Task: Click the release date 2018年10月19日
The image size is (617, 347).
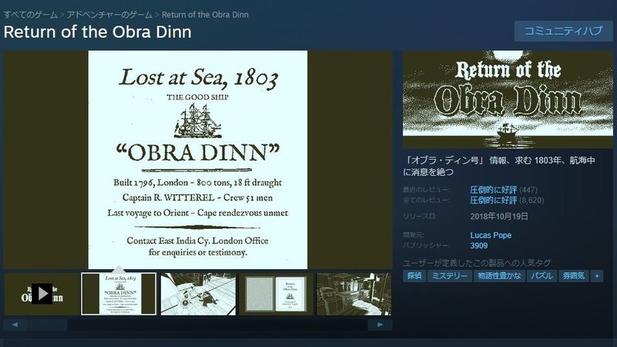Action: [x=499, y=217]
